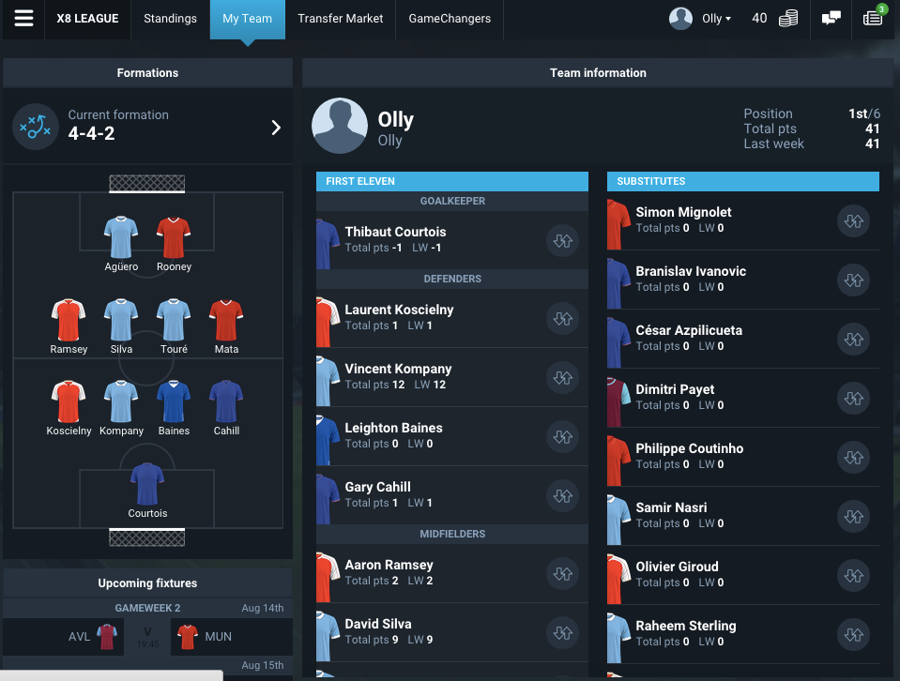Open the chat messages icon

pos(831,19)
